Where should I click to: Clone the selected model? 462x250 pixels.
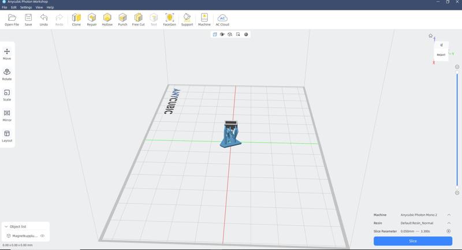pos(76,20)
